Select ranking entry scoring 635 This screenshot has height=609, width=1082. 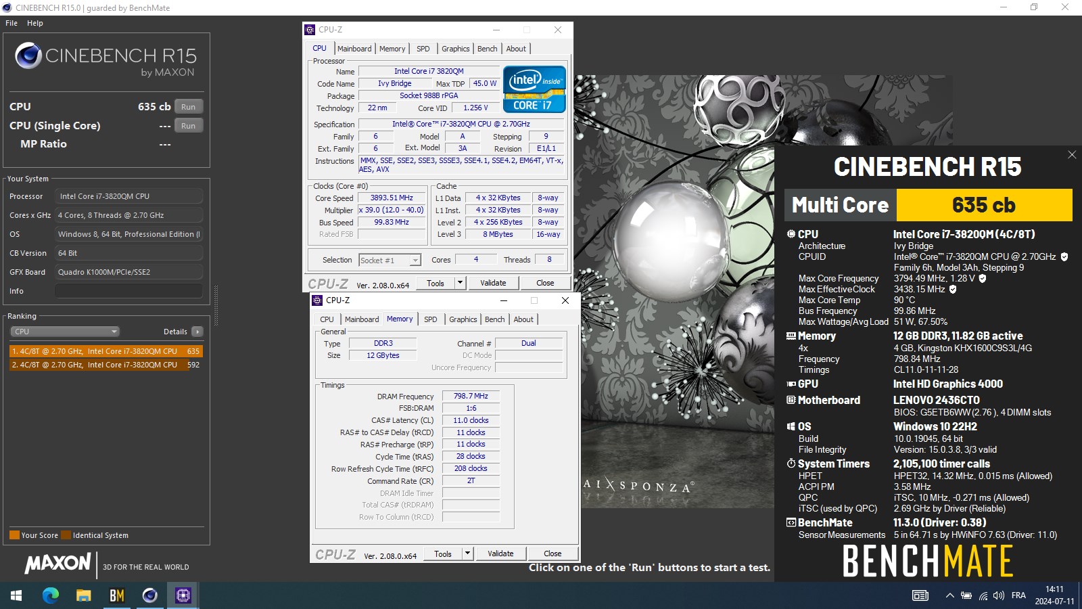(x=106, y=351)
